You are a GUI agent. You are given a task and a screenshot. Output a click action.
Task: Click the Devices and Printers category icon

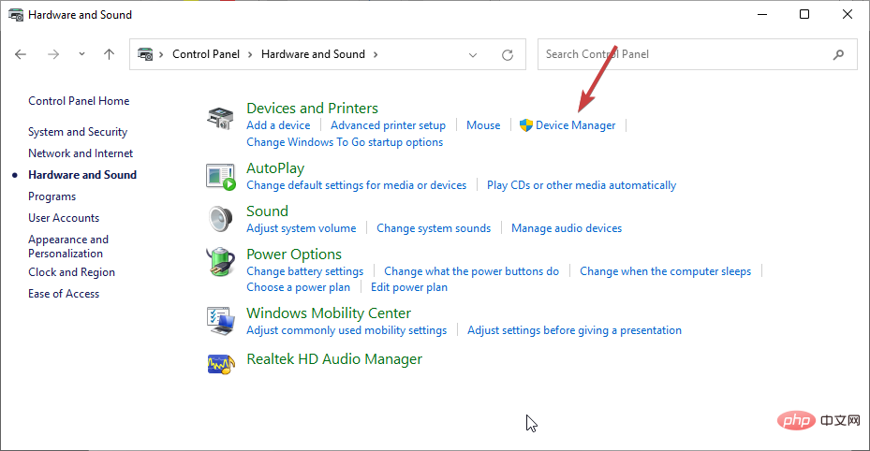point(220,118)
